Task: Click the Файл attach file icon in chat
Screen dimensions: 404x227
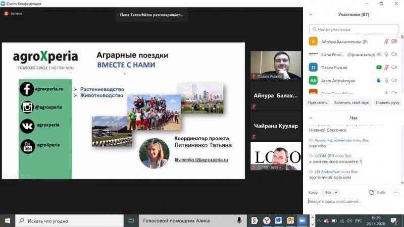Action: point(377,192)
